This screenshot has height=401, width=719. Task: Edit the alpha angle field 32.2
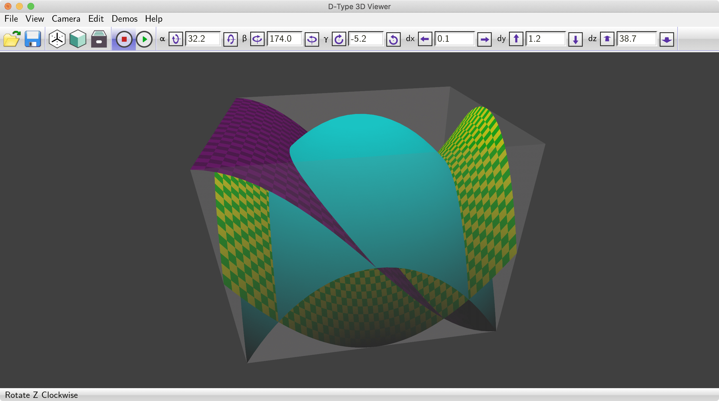click(203, 39)
